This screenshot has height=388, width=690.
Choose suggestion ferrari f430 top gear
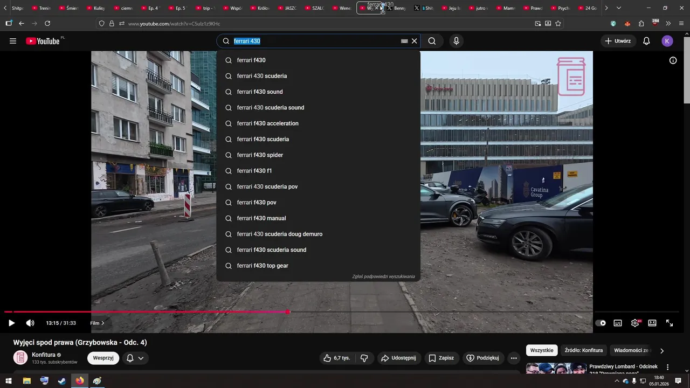[x=318, y=266]
